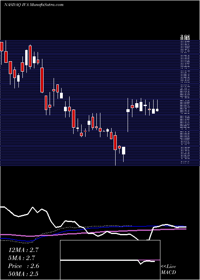This screenshot has height=280, width=200.
Task: Click the NASDAQ IVA MunafaSutra.com chart title
Action: [x=34, y=5]
